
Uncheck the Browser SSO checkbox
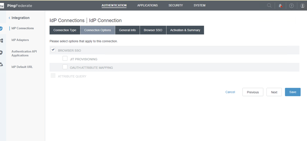click(x=53, y=50)
